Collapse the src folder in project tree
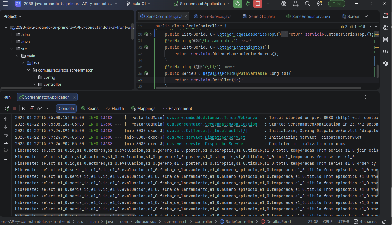The height and width of the screenshot is (225, 392). tap(12, 49)
